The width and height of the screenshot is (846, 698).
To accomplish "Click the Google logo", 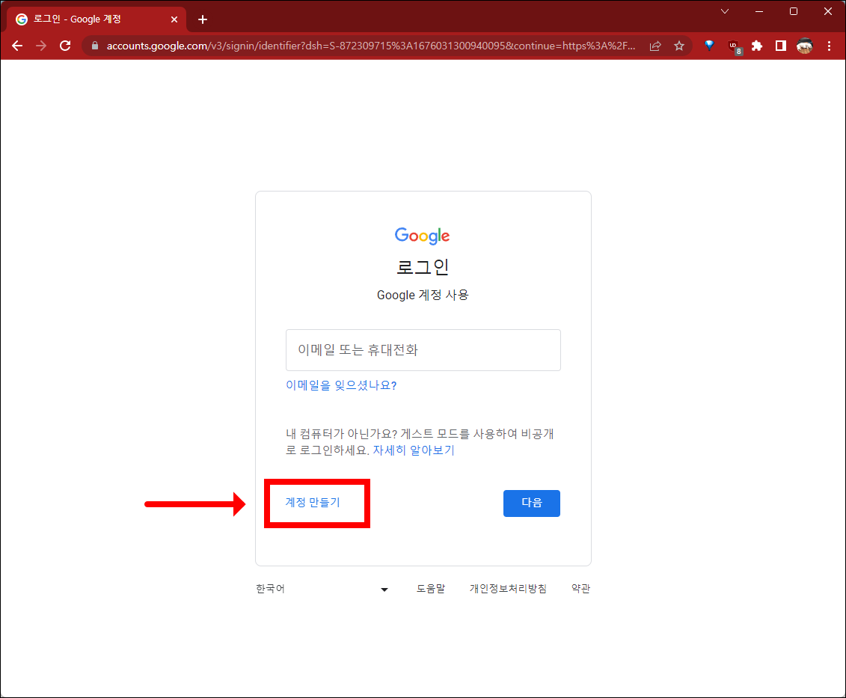I will [x=422, y=236].
